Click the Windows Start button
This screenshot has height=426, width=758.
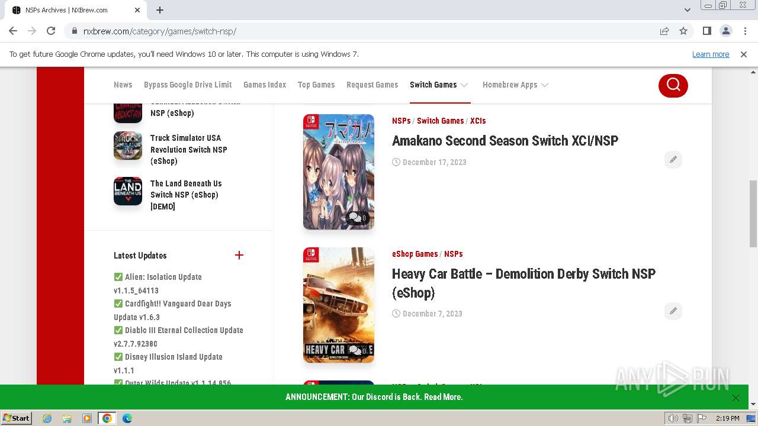(17, 418)
